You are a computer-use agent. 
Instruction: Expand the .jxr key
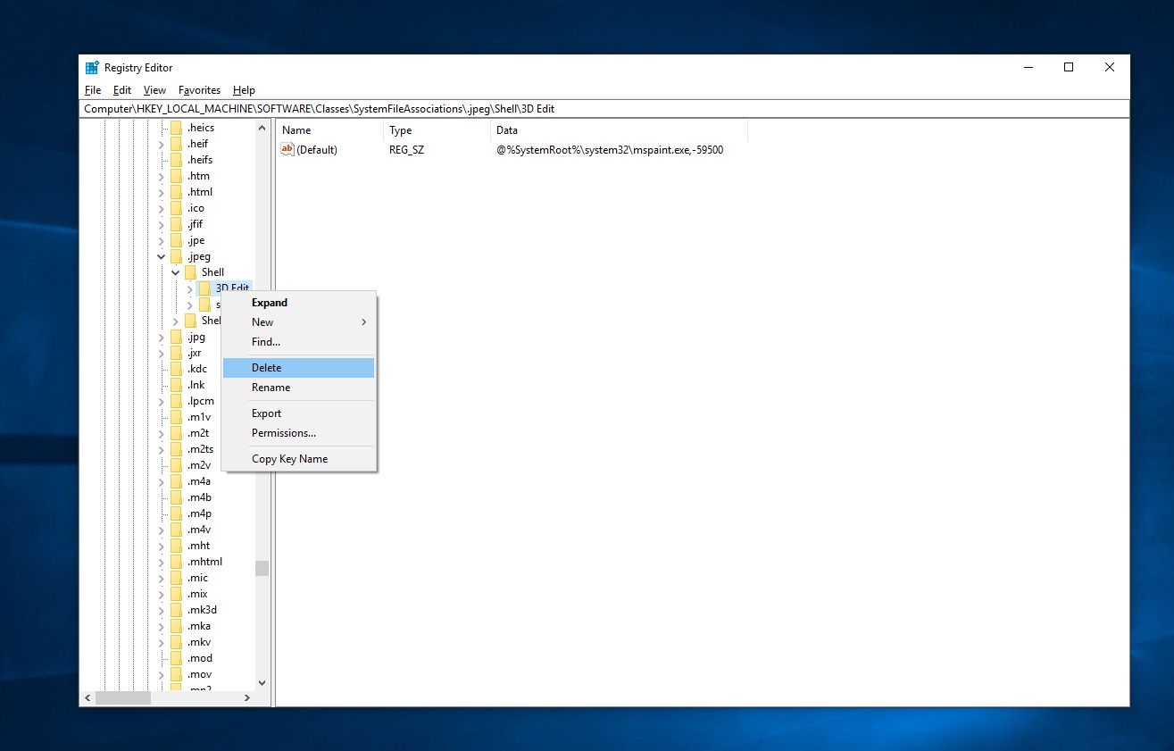tap(162, 353)
